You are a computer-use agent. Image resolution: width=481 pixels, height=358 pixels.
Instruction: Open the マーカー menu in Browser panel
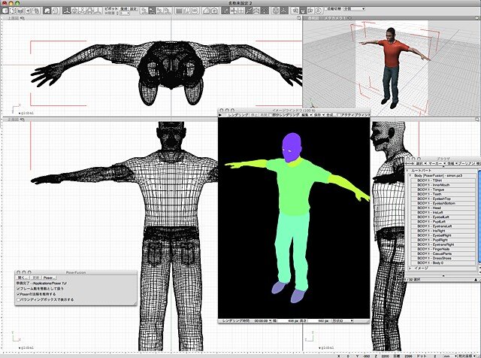point(437,164)
